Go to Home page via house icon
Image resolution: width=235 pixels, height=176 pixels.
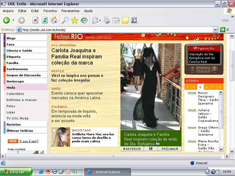54,20
